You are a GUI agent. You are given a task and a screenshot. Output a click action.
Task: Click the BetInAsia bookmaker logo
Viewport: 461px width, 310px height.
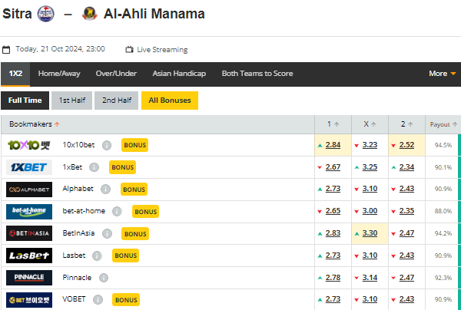(x=29, y=233)
